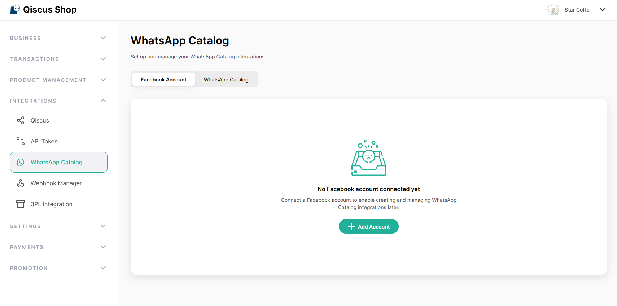Image resolution: width=617 pixels, height=306 pixels.
Task: Collapse the Integrations sidebar section
Action: coord(103,101)
